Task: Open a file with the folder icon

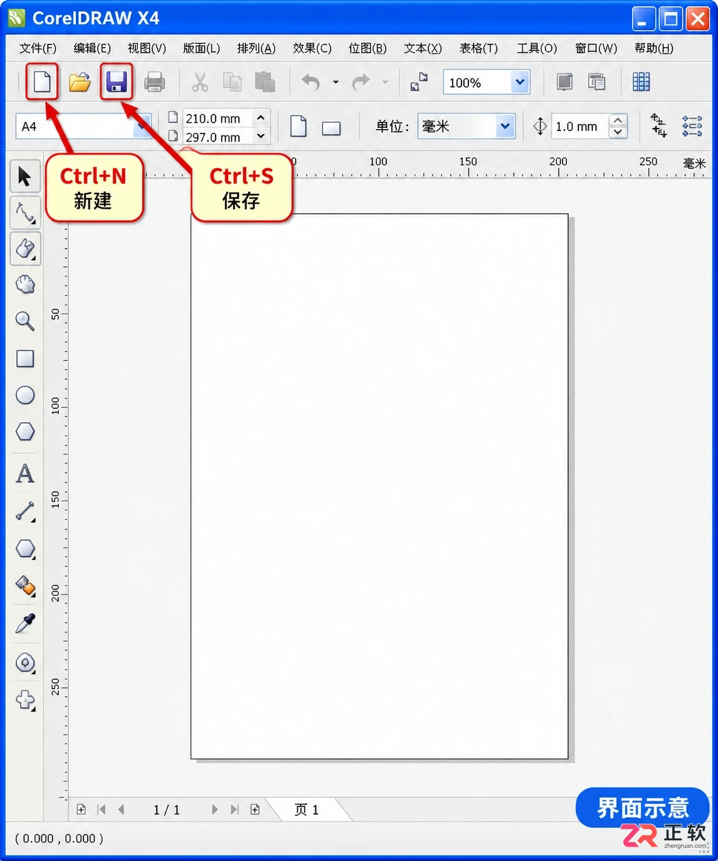Action: (x=80, y=82)
